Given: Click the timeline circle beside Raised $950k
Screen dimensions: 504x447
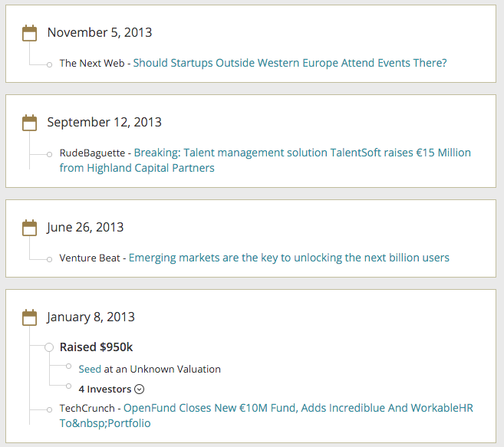Looking at the screenshot, I should tap(49, 347).
